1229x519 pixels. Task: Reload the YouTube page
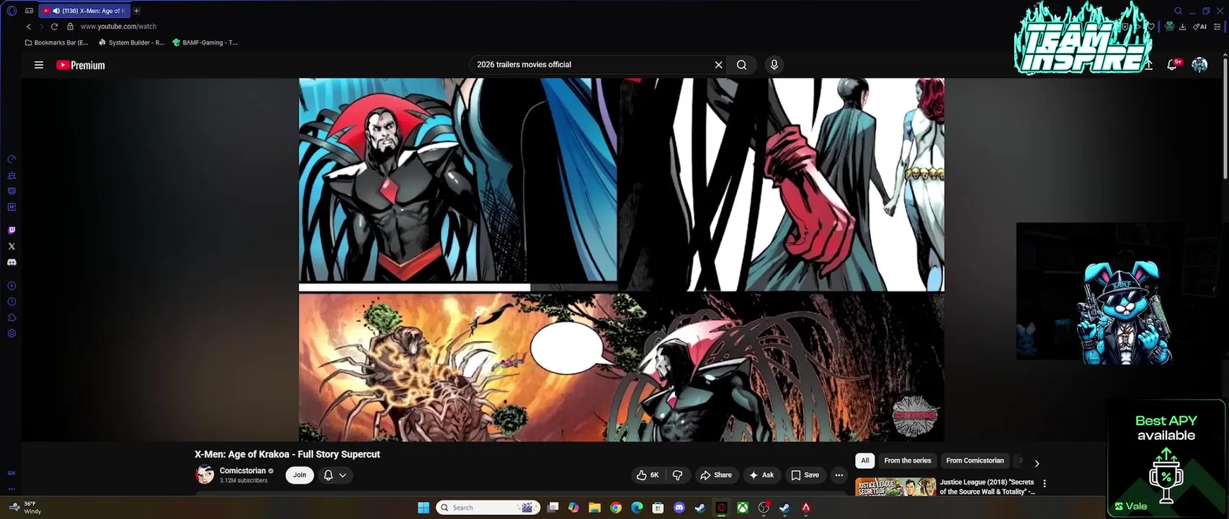point(54,27)
